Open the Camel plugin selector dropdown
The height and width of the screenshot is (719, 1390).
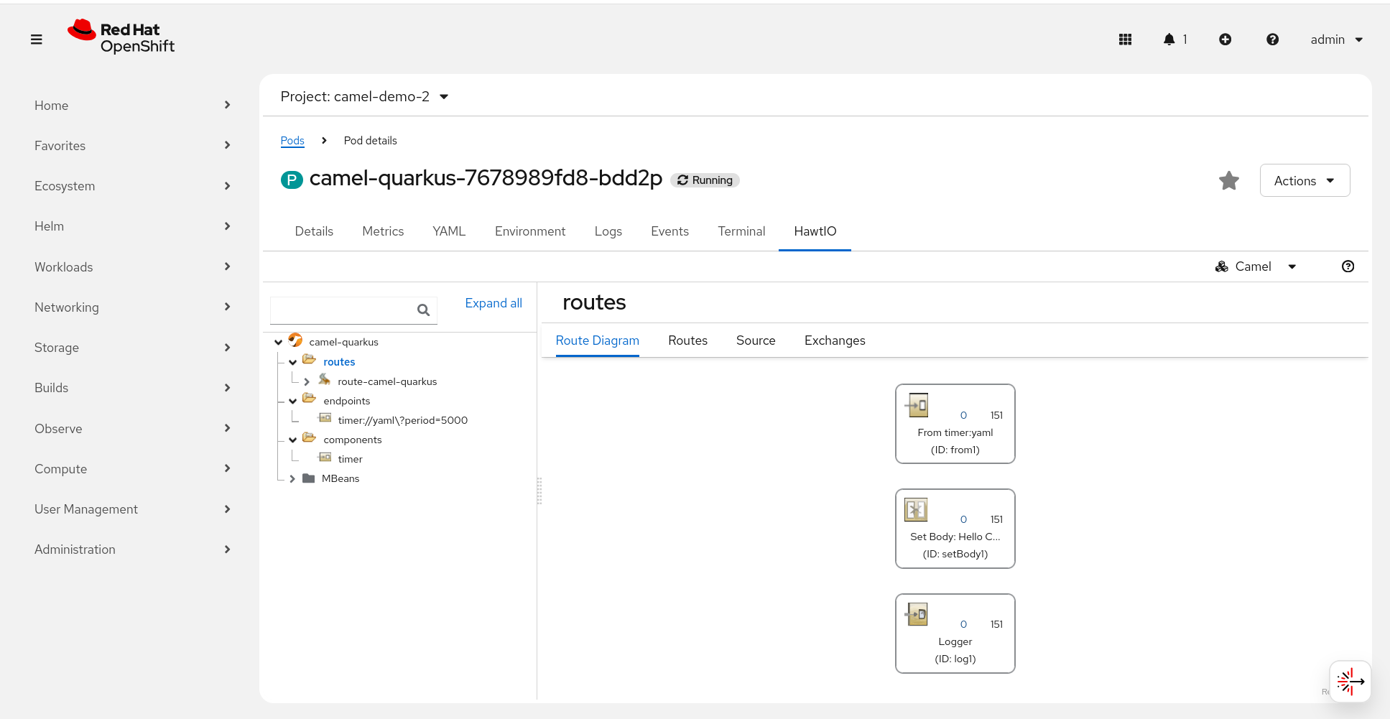[1256, 266]
